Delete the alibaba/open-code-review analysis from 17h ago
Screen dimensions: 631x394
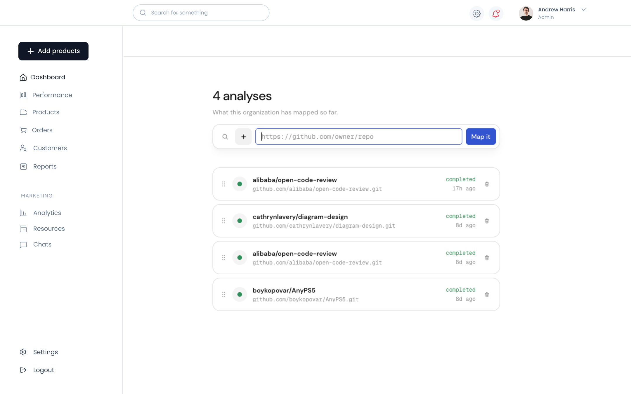tap(487, 184)
